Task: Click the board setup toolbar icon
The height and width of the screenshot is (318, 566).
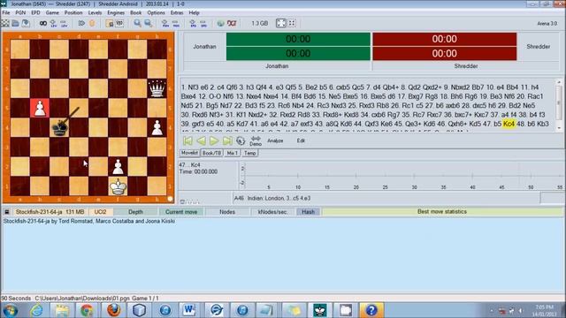Action: click(x=110, y=24)
